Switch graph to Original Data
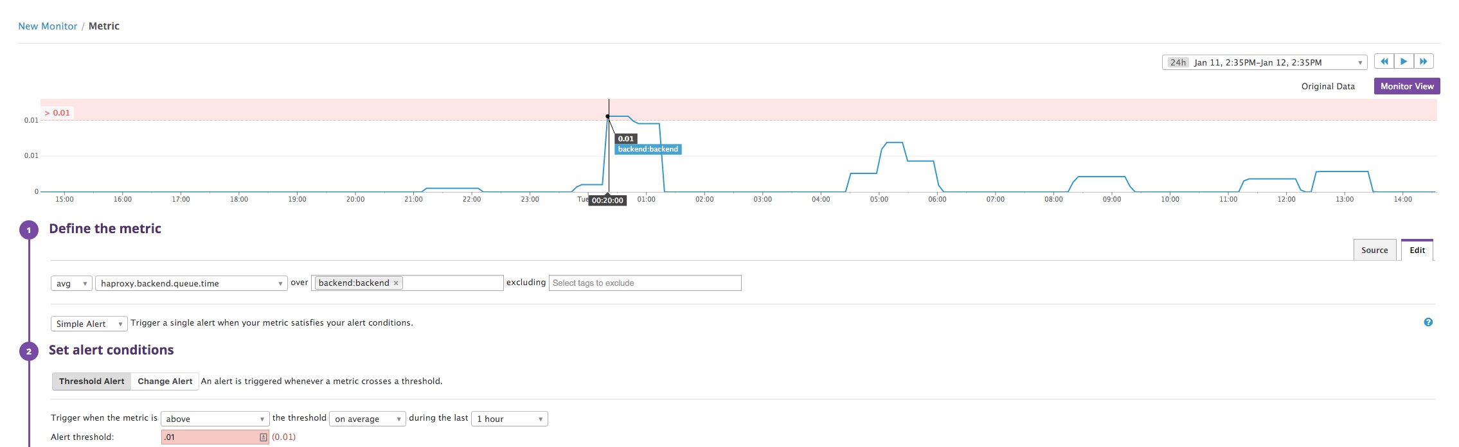The image size is (1459, 447). [x=1327, y=86]
